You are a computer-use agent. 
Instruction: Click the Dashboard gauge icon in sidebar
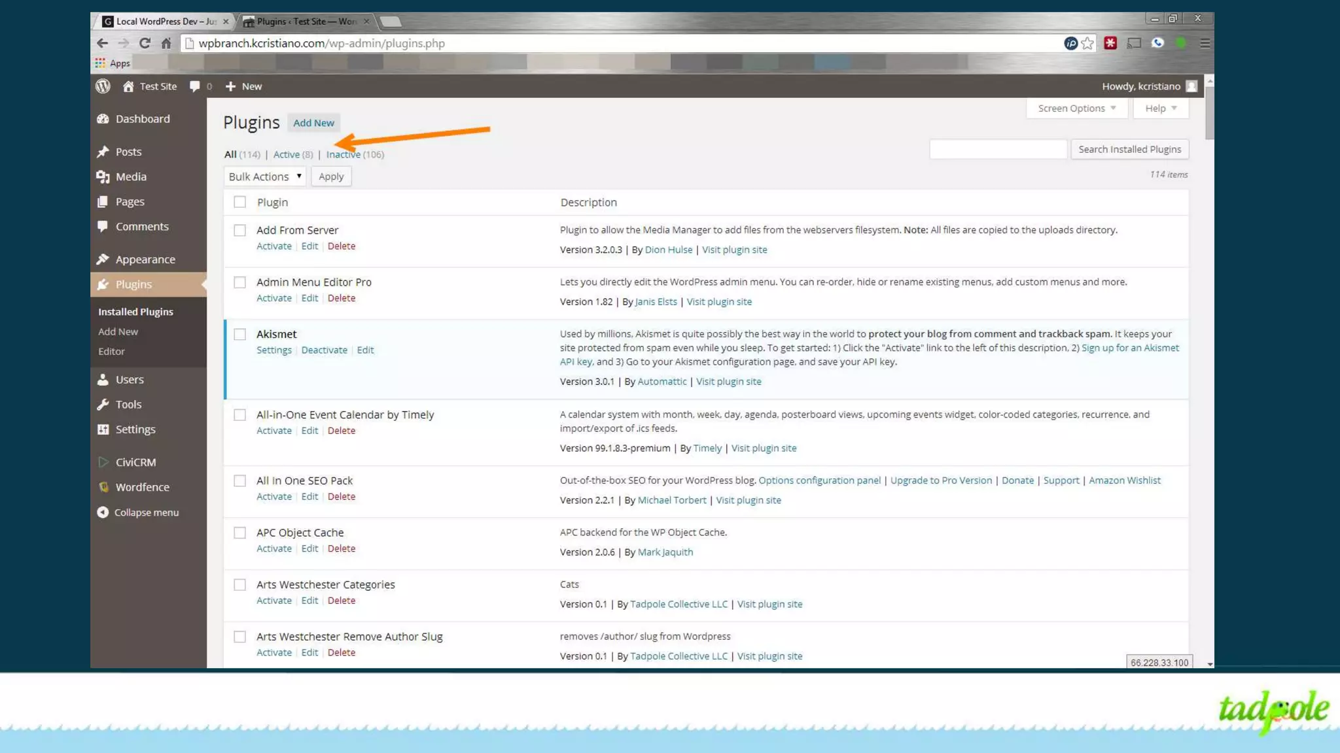coord(103,119)
